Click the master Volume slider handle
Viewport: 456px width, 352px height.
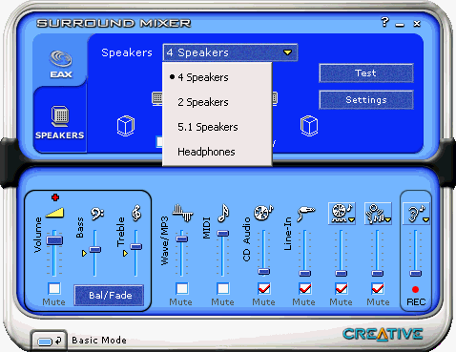54,240
